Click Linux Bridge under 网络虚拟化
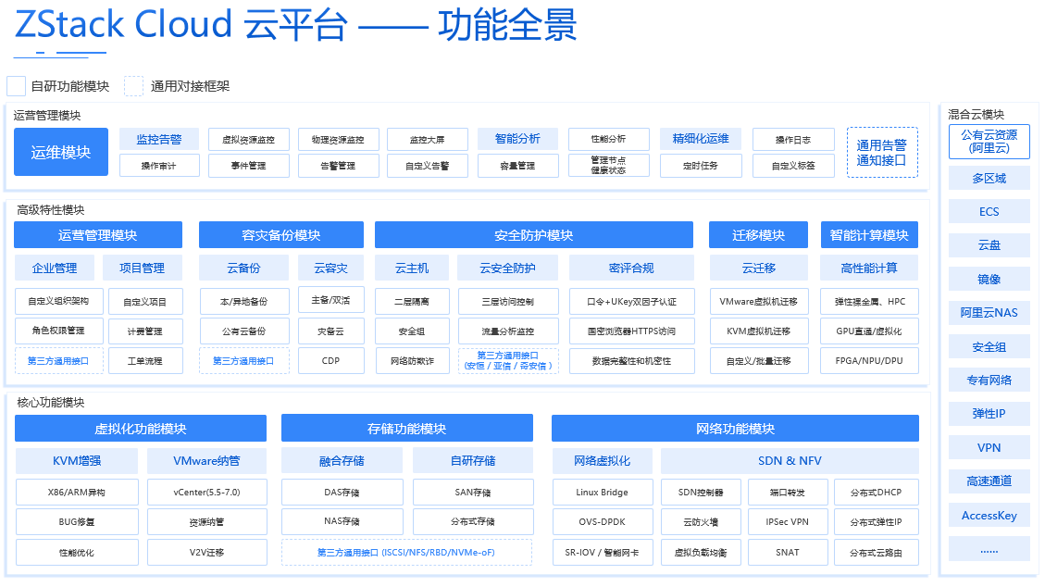Viewport: 1045px width, 587px height. point(602,492)
